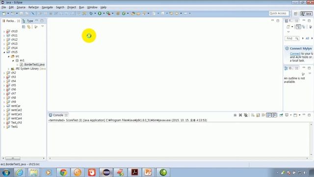Screen dimensions: 314x177
Task: Toggle Show Console When Standard Out Changes
Action: [269, 115]
